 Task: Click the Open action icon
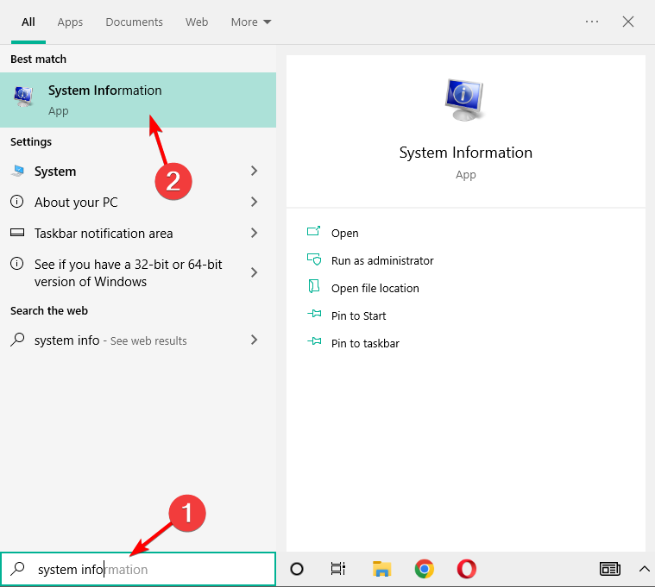coord(314,231)
